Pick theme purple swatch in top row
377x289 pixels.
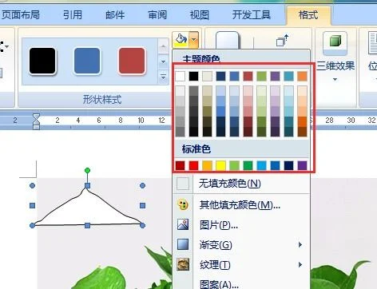[276, 76]
